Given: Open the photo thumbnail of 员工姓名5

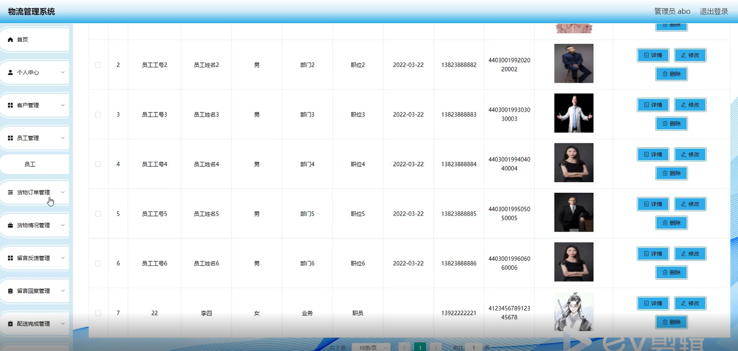Looking at the screenshot, I should 574,212.
